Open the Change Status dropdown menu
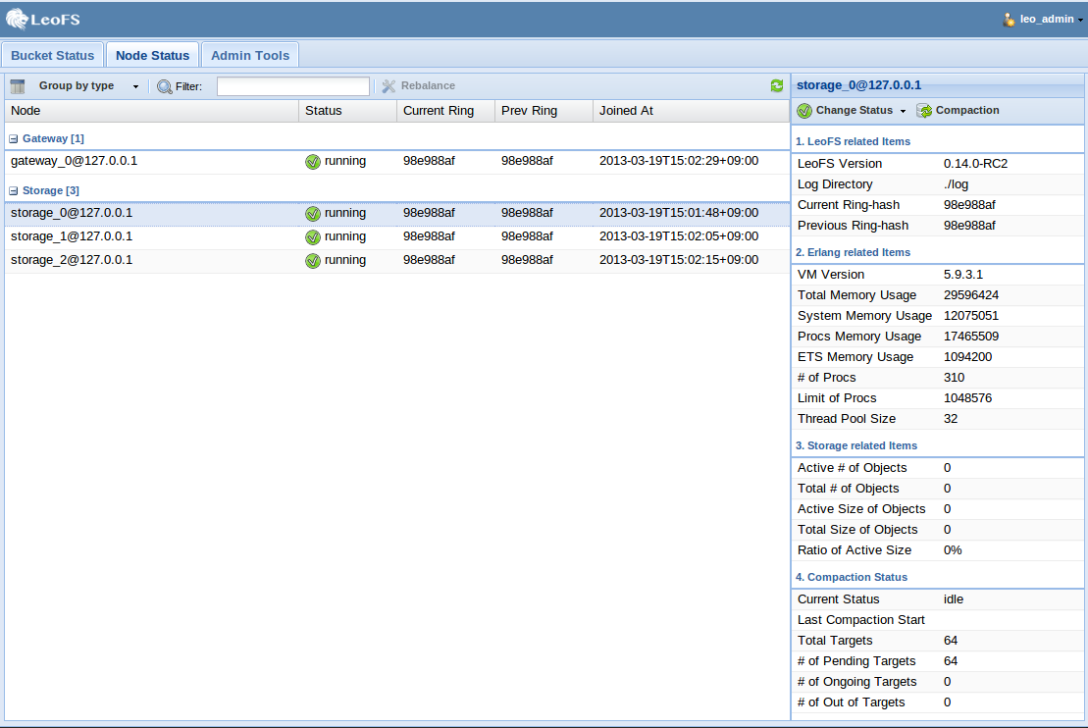Image resolution: width=1088 pixels, height=728 pixels. pyautogui.click(x=852, y=111)
